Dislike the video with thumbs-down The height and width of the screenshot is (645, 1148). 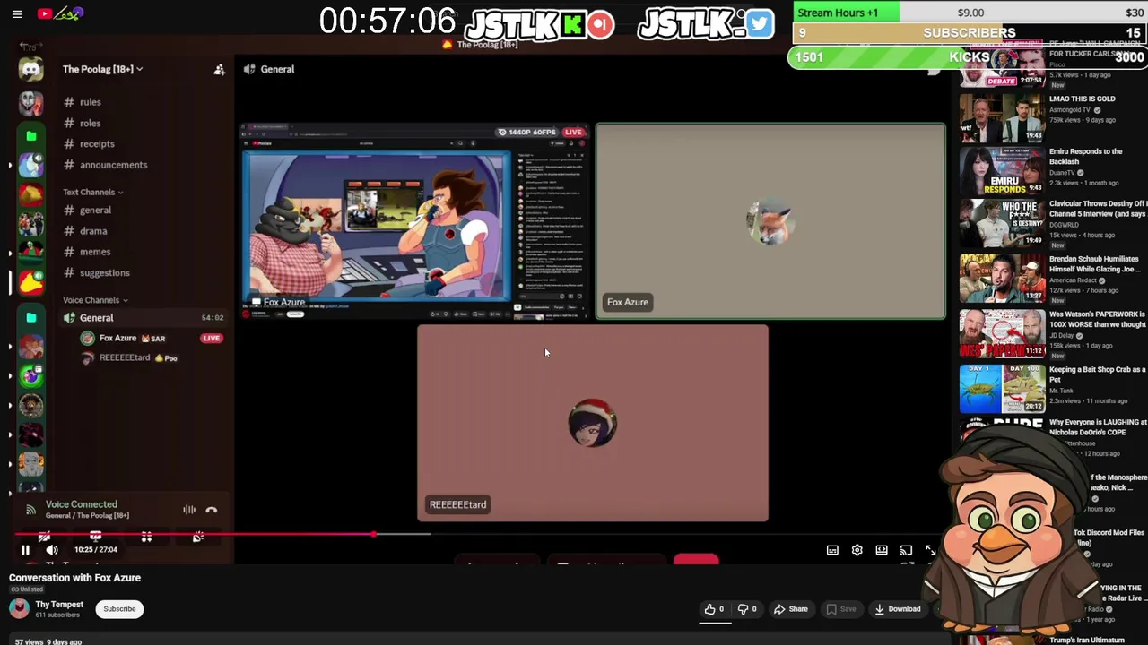(x=748, y=609)
